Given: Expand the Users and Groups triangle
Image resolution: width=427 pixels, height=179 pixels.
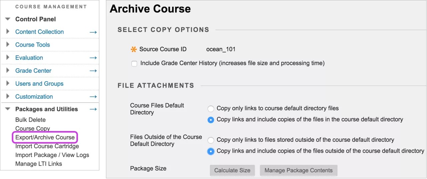Looking at the screenshot, I should pos(8,83).
